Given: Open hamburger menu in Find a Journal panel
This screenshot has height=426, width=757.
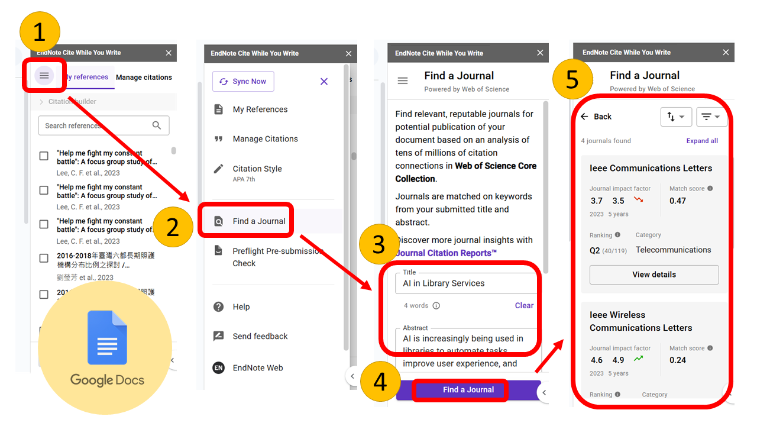Looking at the screenshot, I should 403,80.
